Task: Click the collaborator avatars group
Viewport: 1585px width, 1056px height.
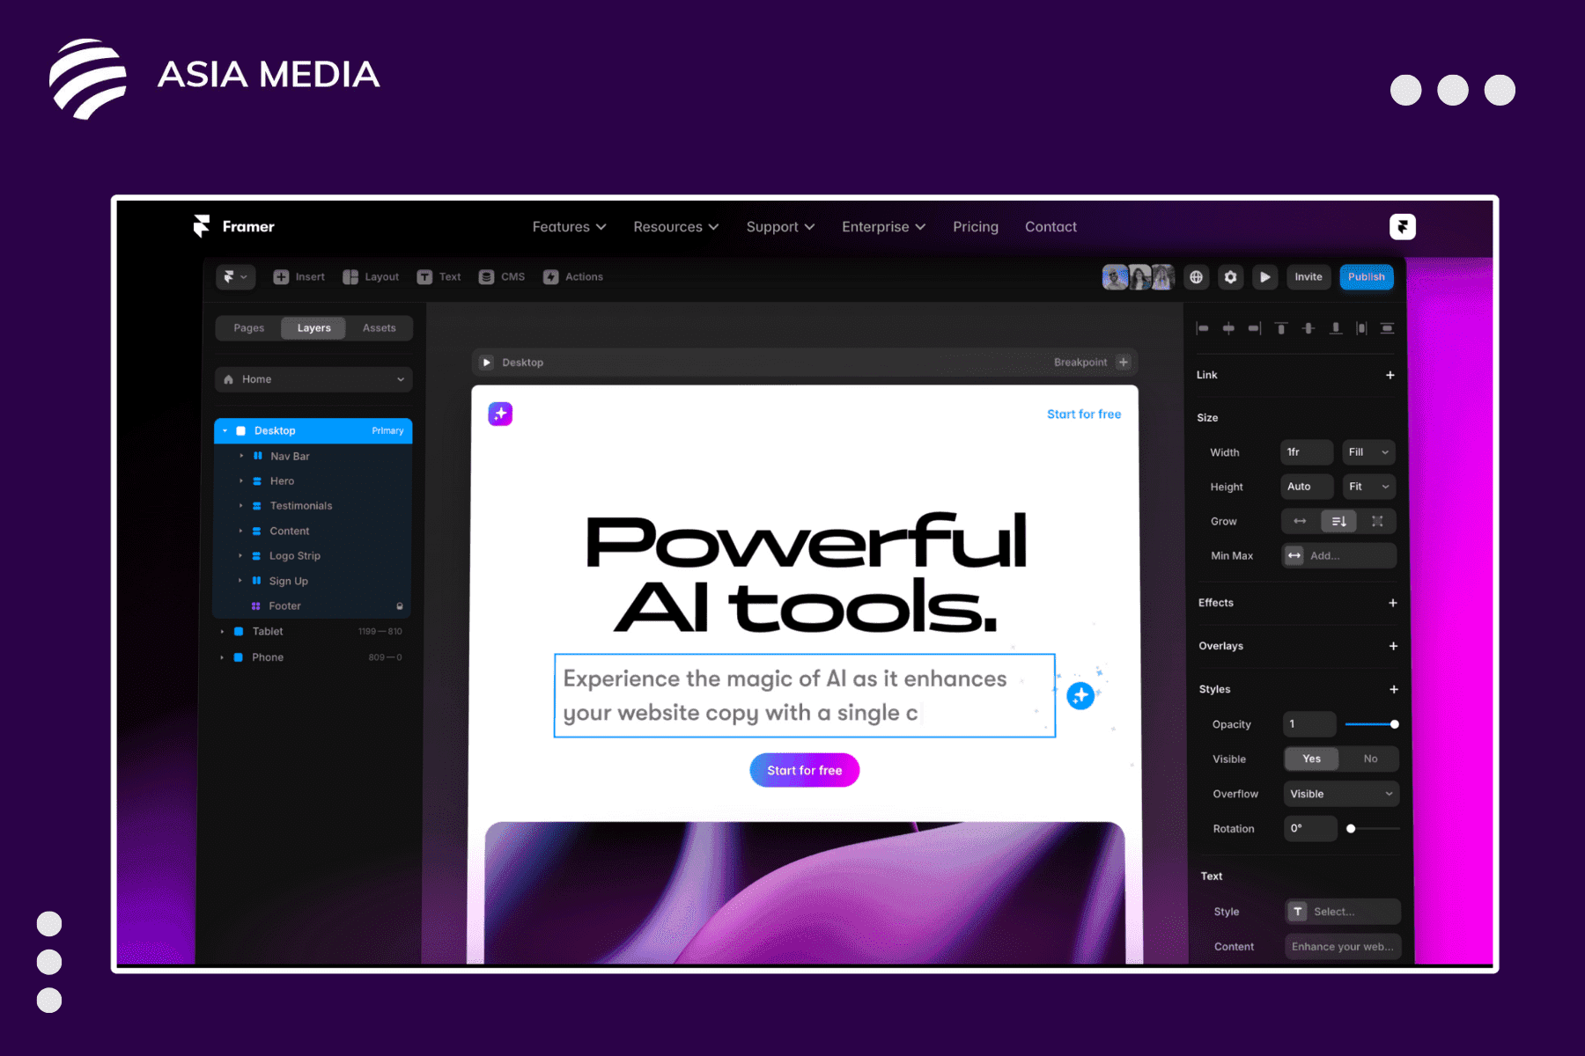Action: click(x=1139, y=277)
